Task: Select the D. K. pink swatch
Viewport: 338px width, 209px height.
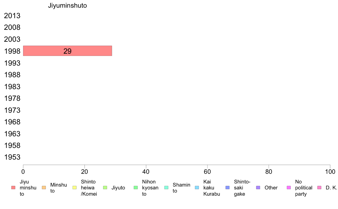Action: 320,188
